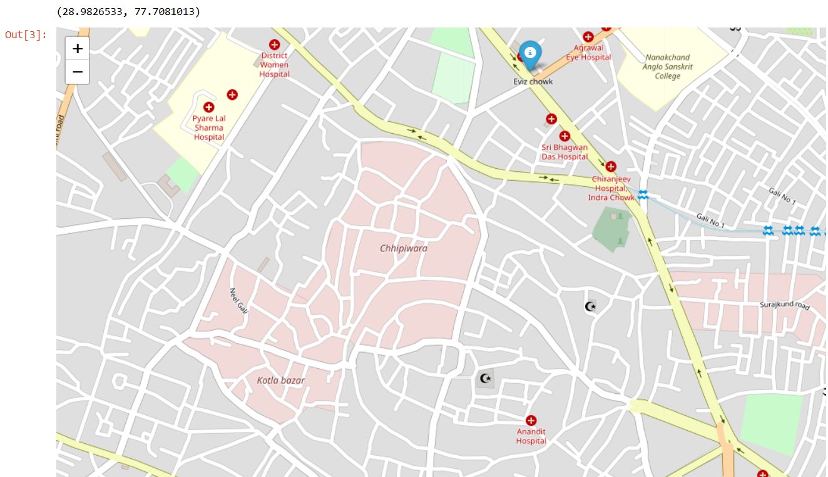Zoom in using the plus button
This screenshot has width=828, height=477.
tap(78, 48)
